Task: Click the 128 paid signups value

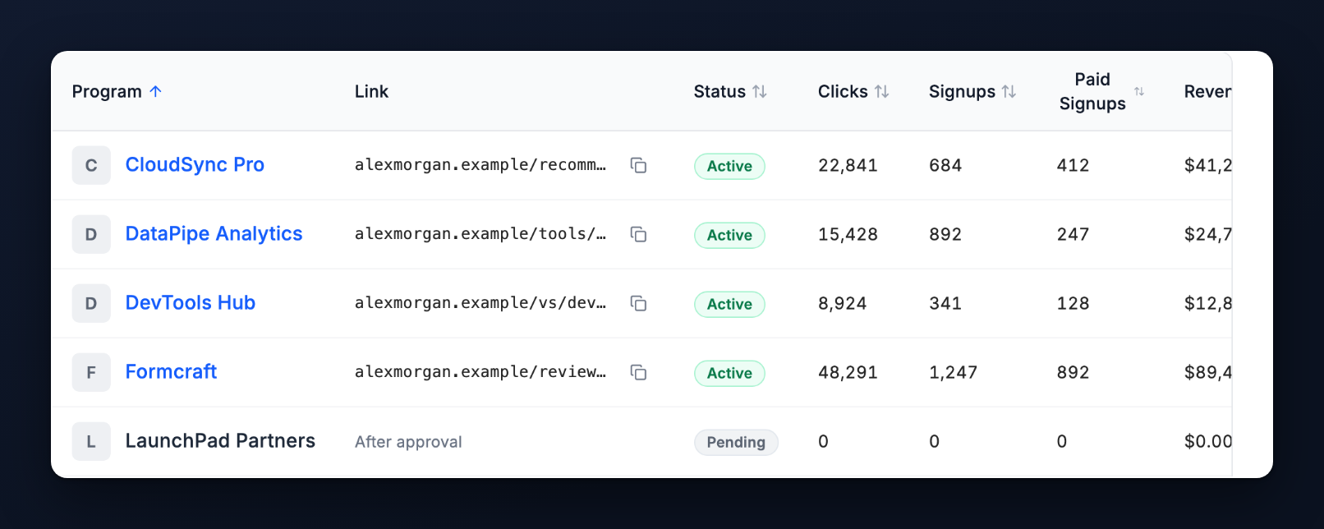Action: [1073, 303]
